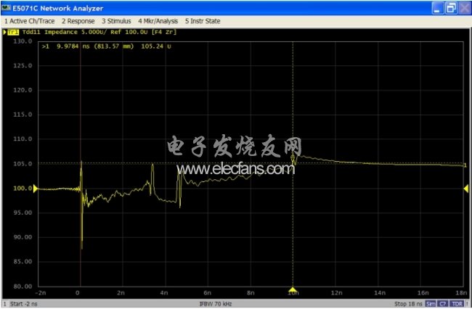The height and width of the screenshot is (309, 472).
Task: Click the -2n time axis label
Action: [x=41, y=293]
